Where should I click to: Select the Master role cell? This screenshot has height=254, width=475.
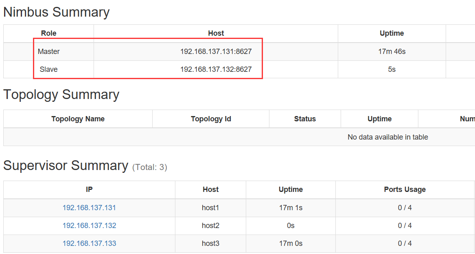pos(49,52)
